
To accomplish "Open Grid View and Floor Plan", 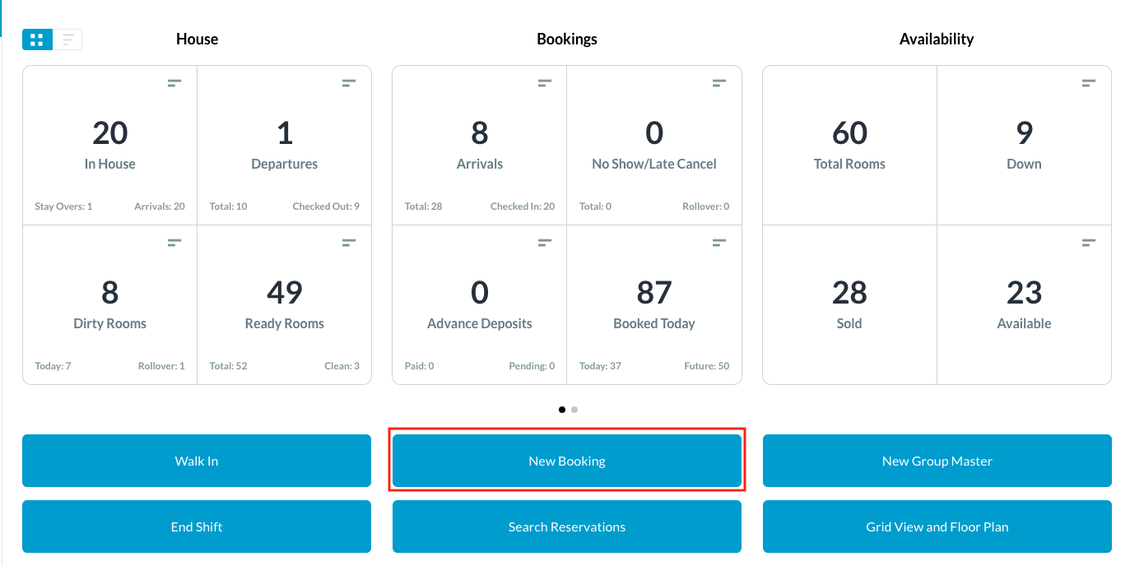I will (937, 527).
